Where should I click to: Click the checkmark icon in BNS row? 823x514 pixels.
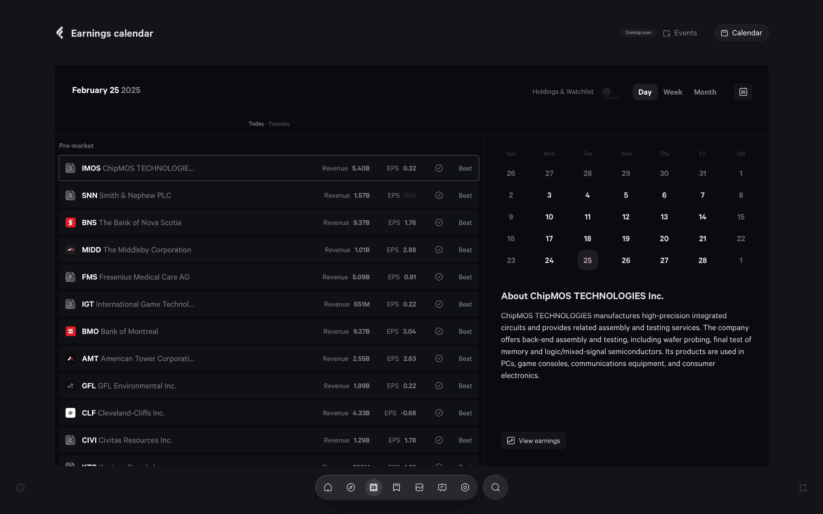[439, 223]
